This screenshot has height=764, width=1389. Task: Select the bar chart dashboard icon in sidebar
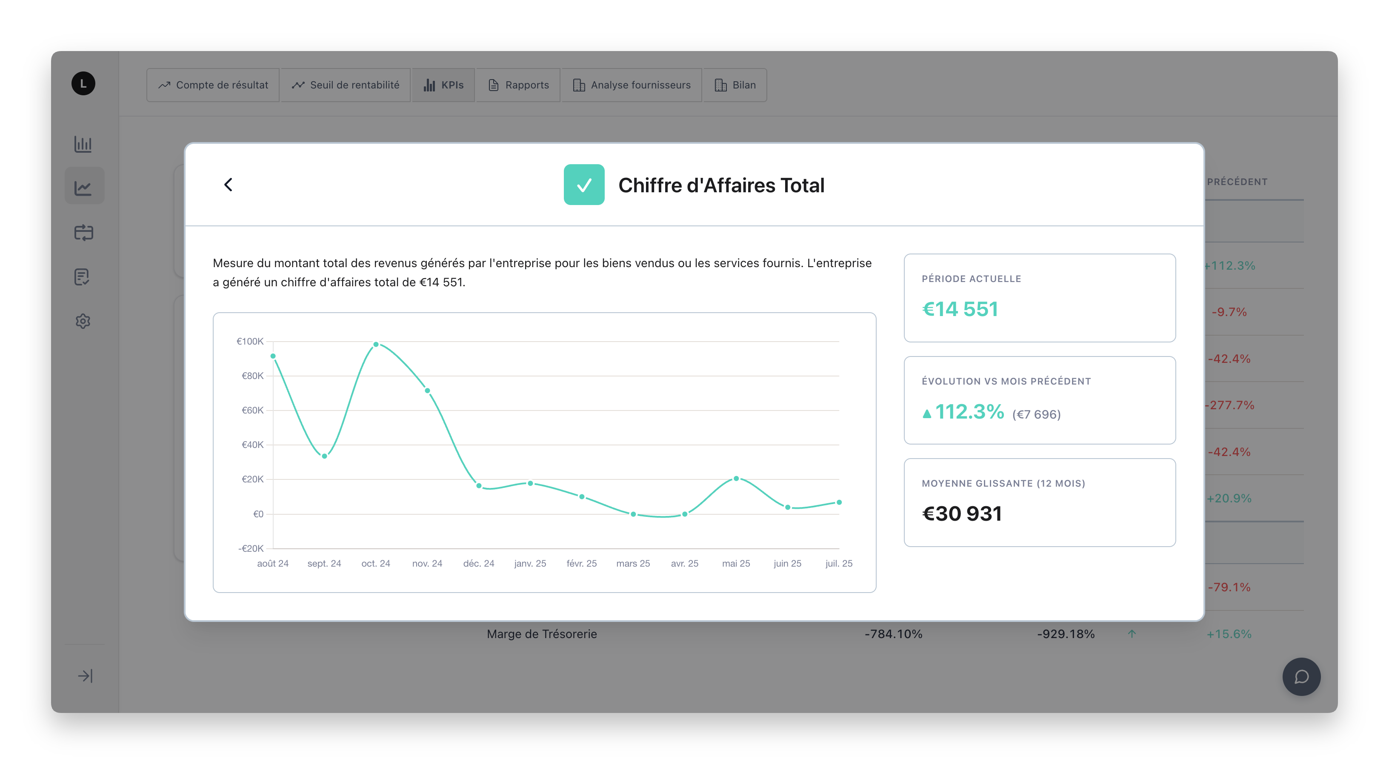(83, 145)
